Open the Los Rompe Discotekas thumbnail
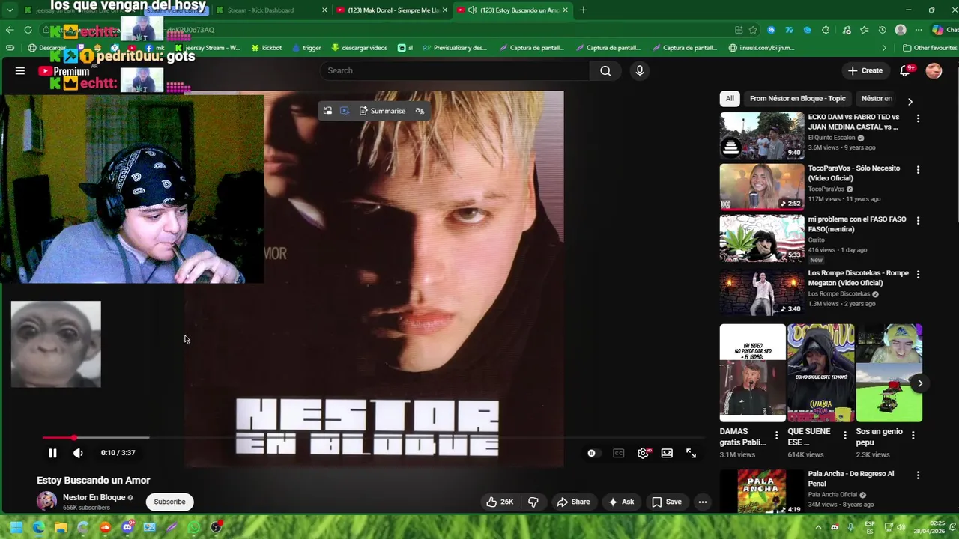Viewport: 959px width, 539px height. click(762, 292)
